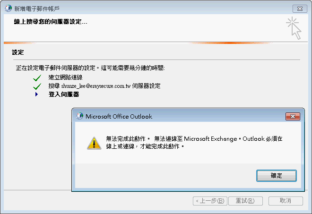Click the orange progress bar
The image size is (312, 214).
tap(156, 43)
